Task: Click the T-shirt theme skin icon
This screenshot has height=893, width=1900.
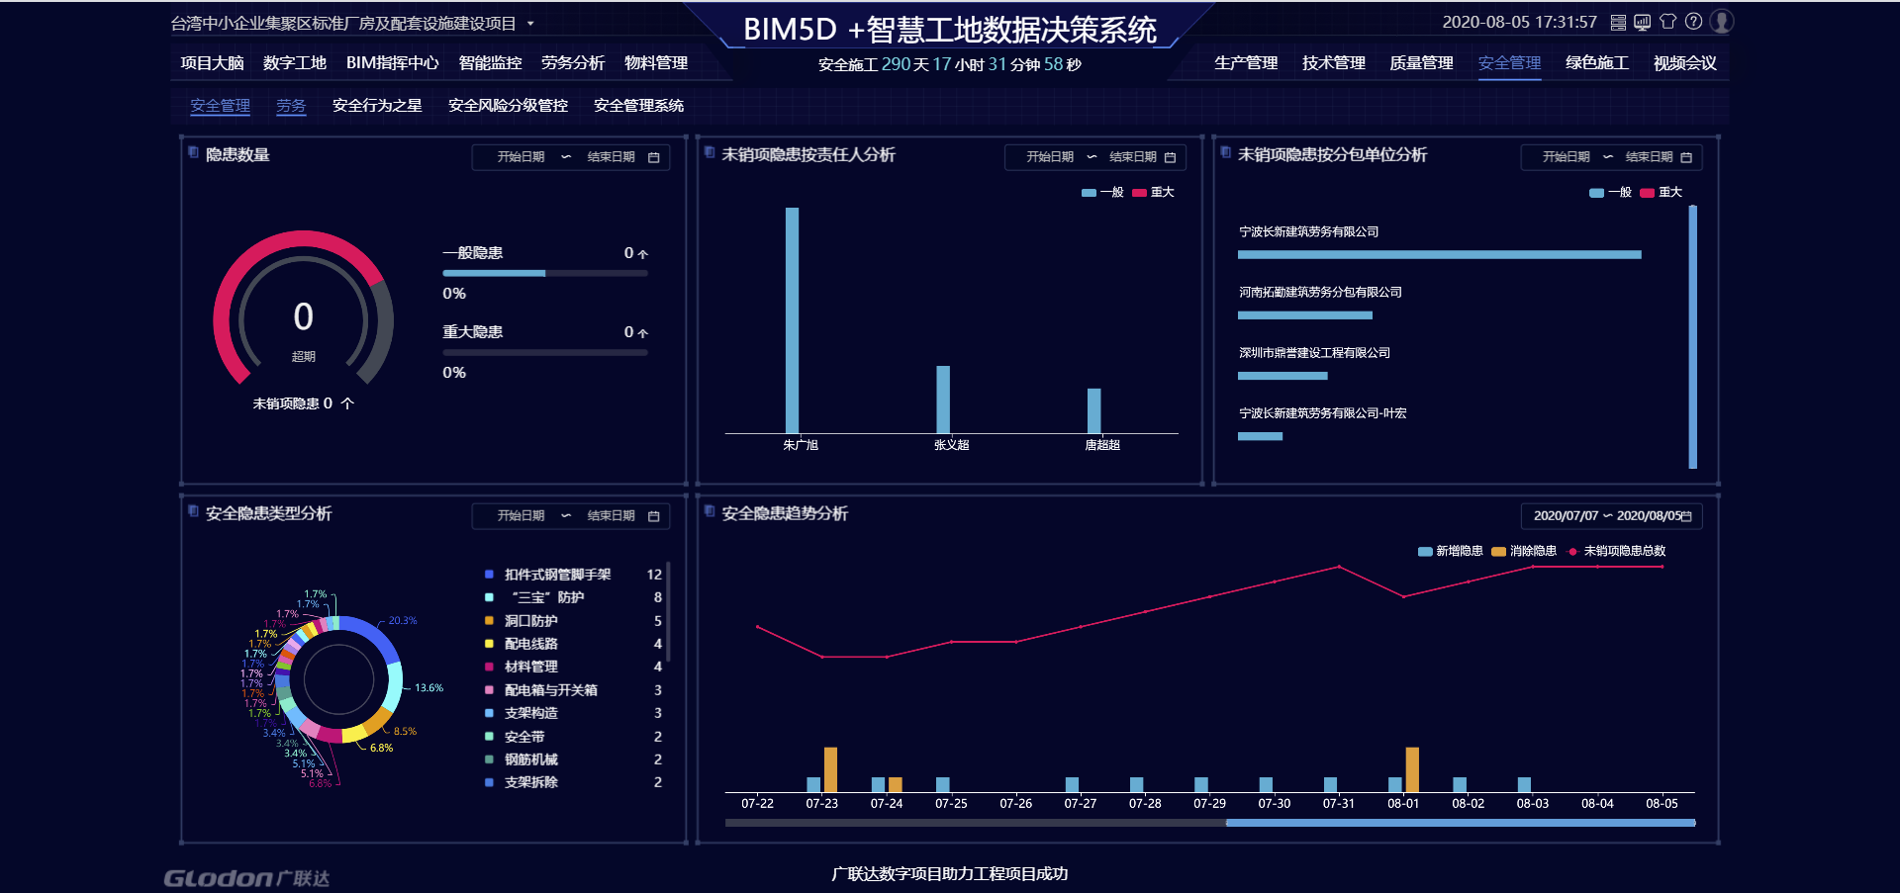Action: pos(1667,22)
